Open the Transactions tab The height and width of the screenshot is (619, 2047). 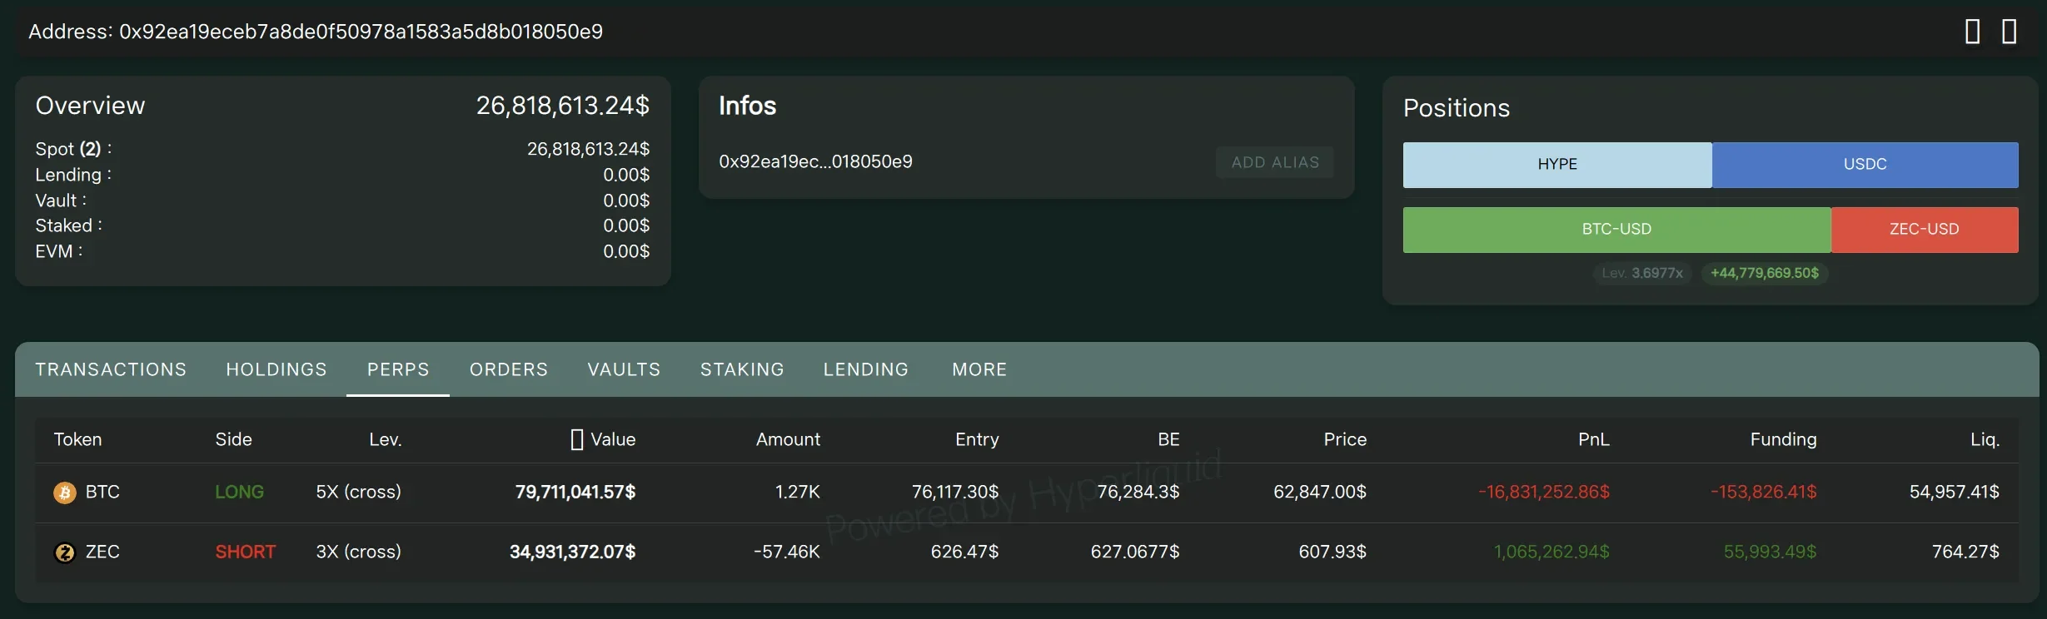point(111,369)
